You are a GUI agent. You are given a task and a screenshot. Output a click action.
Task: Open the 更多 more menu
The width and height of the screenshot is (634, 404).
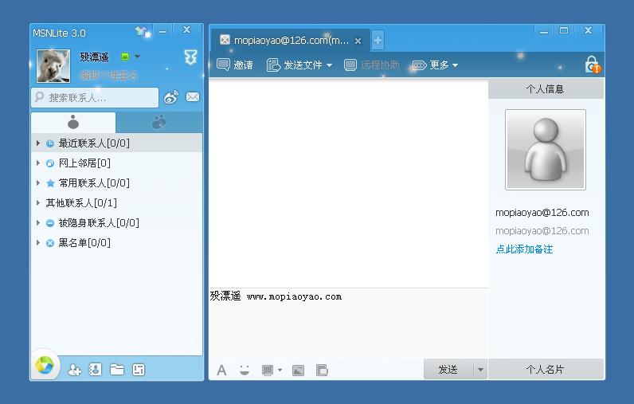click(x=435, y=65)
